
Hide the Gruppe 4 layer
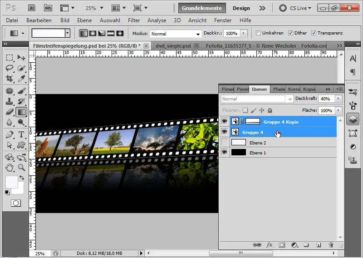tap(224, 132)
